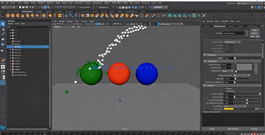Screen dimensions: 265x135
Task: Click the orange four-point star shelf icon
Action: pos(50,16)
